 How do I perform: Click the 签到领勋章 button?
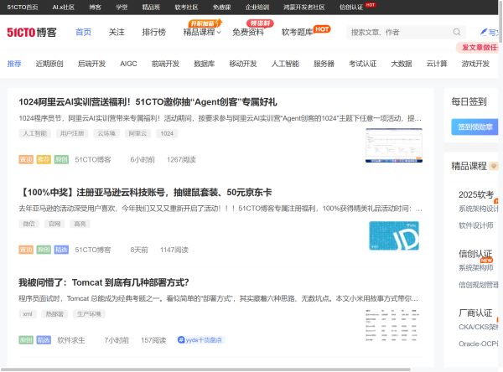(x=475, y=127)
